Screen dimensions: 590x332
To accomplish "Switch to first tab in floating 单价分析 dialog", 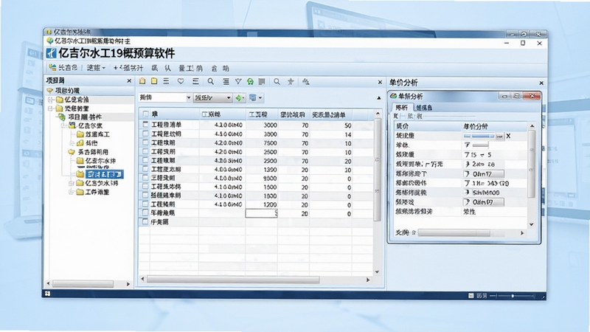I will tap(401, 107).
